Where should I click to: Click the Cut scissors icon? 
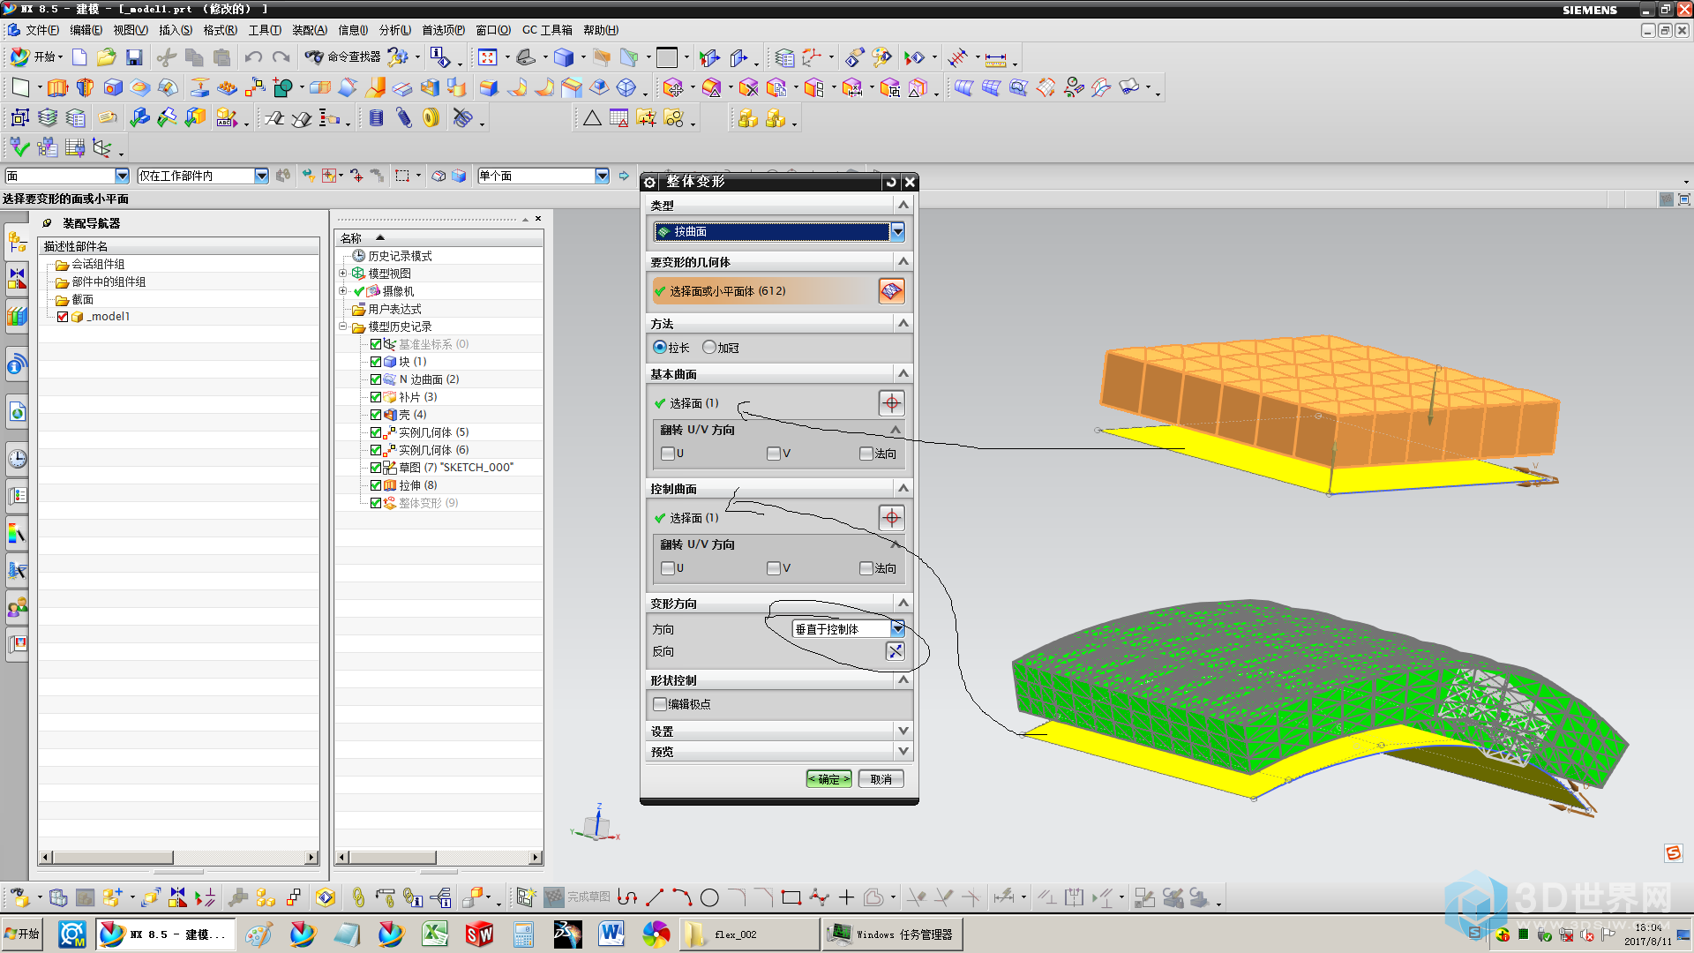(166, 57)
